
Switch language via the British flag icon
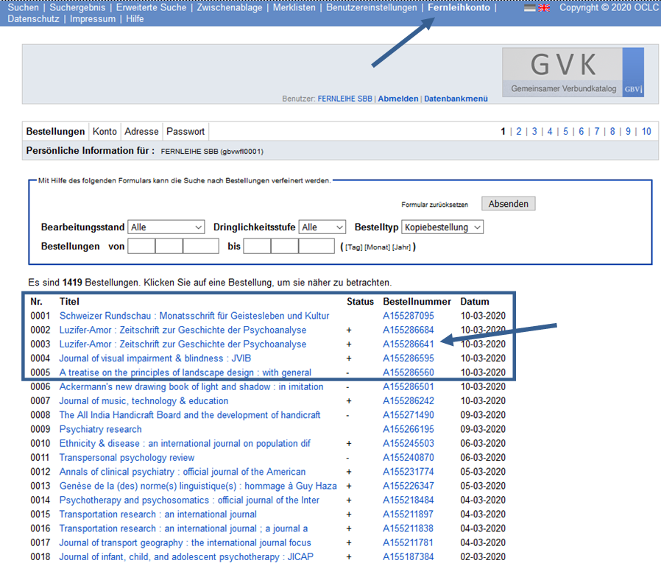(544, 7)
